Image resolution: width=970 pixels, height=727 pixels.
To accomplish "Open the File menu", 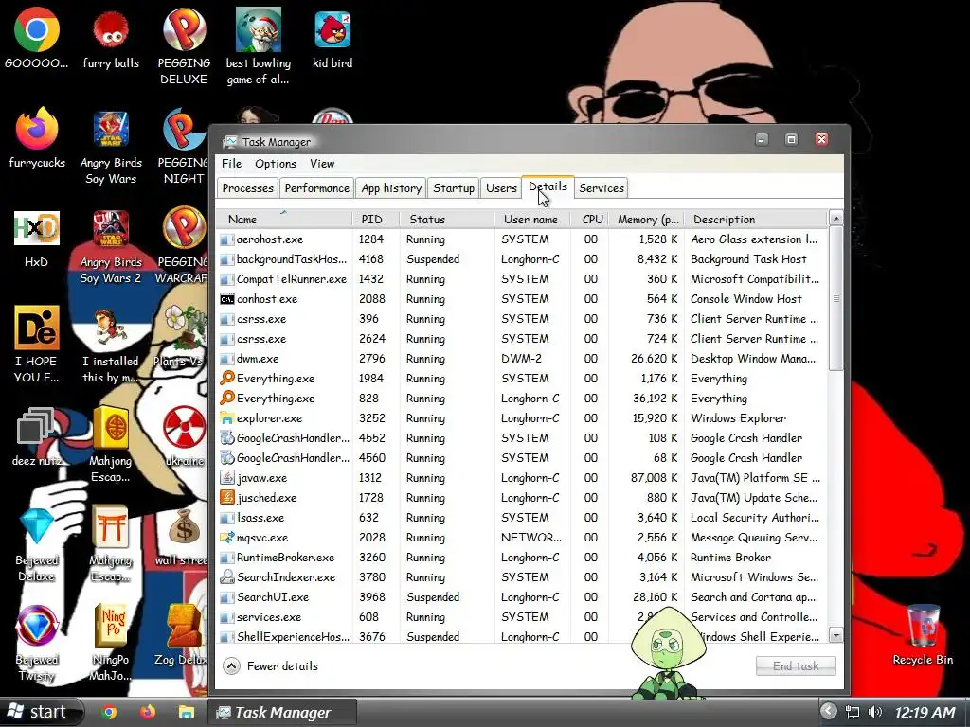I will point(231,163).
